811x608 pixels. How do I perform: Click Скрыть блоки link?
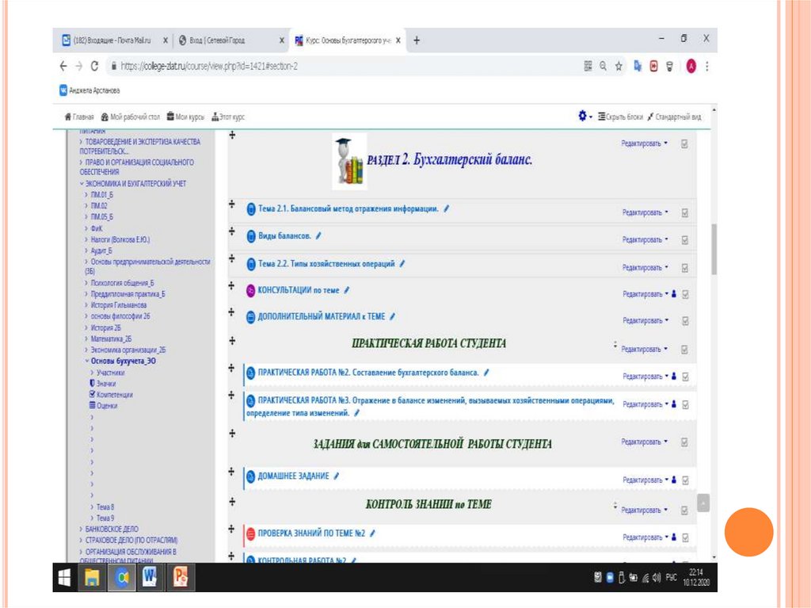[x=621, y=117]
